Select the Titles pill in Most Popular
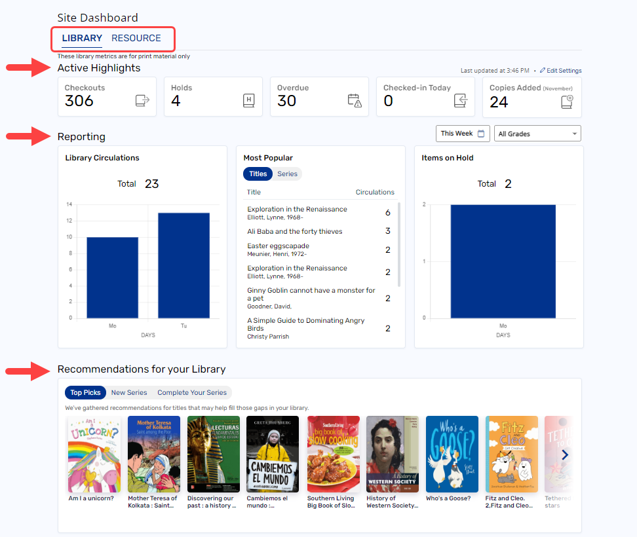The image size is (637, 537). pyautogui.click(x=258, y=174)
